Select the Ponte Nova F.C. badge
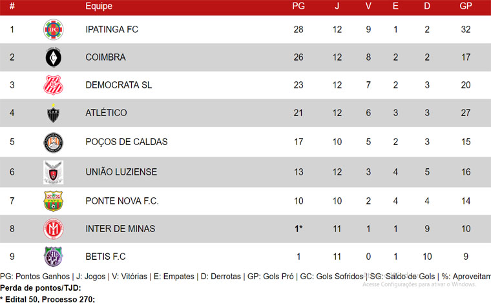 coord(53,201)
